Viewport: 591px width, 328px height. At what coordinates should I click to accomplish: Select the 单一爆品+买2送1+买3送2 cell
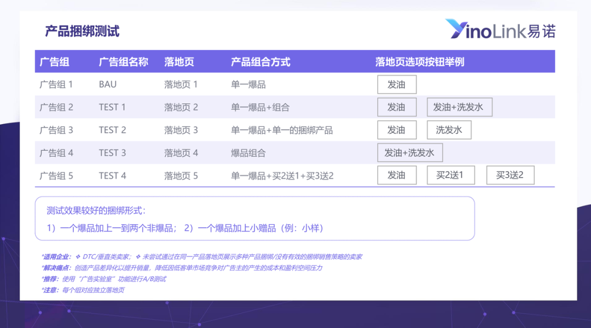(282, 176)
